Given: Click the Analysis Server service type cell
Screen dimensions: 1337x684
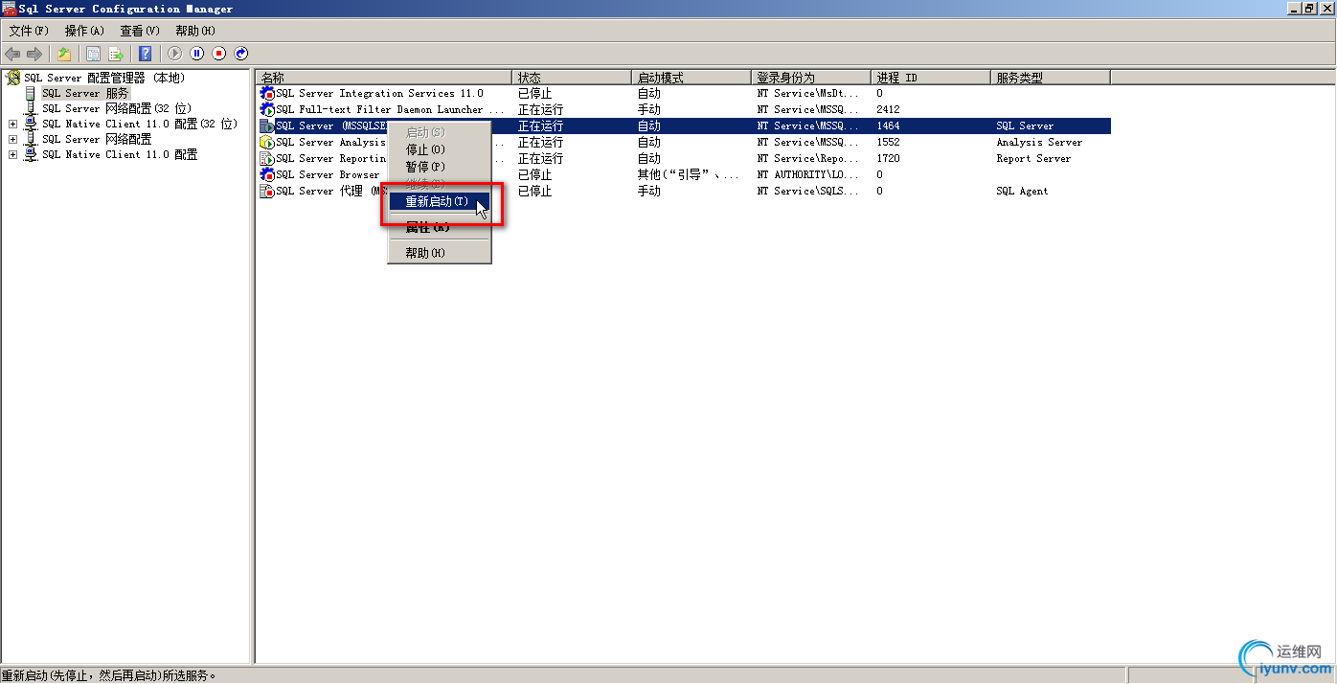Looking at the screenshot, I should (1039, 143).
